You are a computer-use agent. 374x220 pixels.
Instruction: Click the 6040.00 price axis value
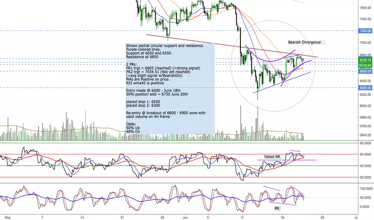coord(366,106)
